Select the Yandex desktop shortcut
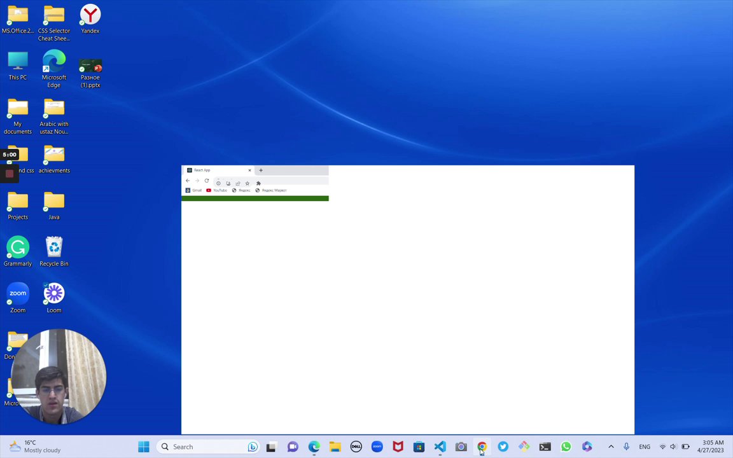This screenshot has height=458, width=733. tap(90, 19)
